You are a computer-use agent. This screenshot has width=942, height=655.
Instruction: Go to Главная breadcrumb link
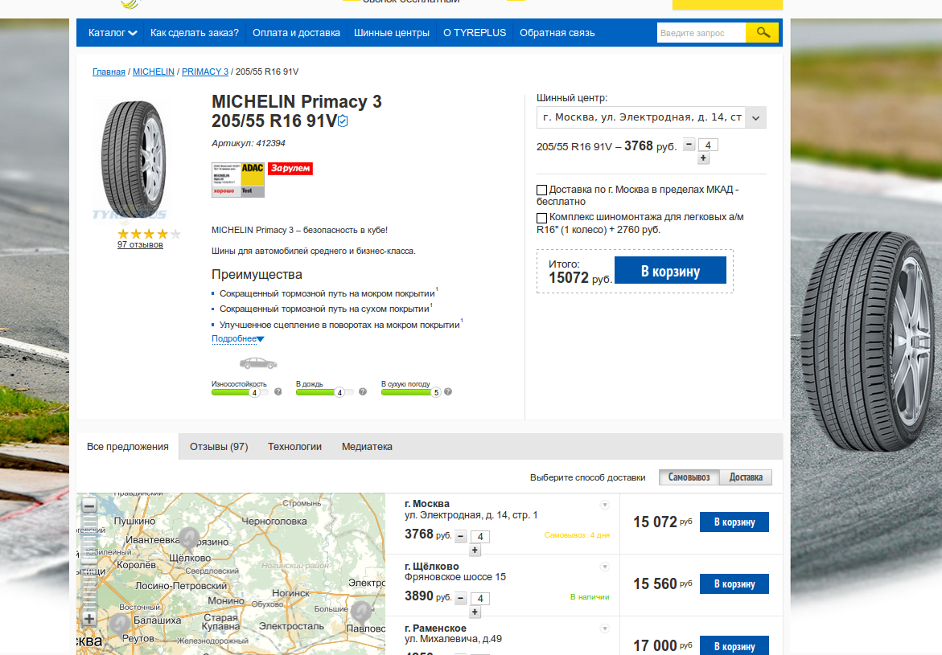click(109, 72)
